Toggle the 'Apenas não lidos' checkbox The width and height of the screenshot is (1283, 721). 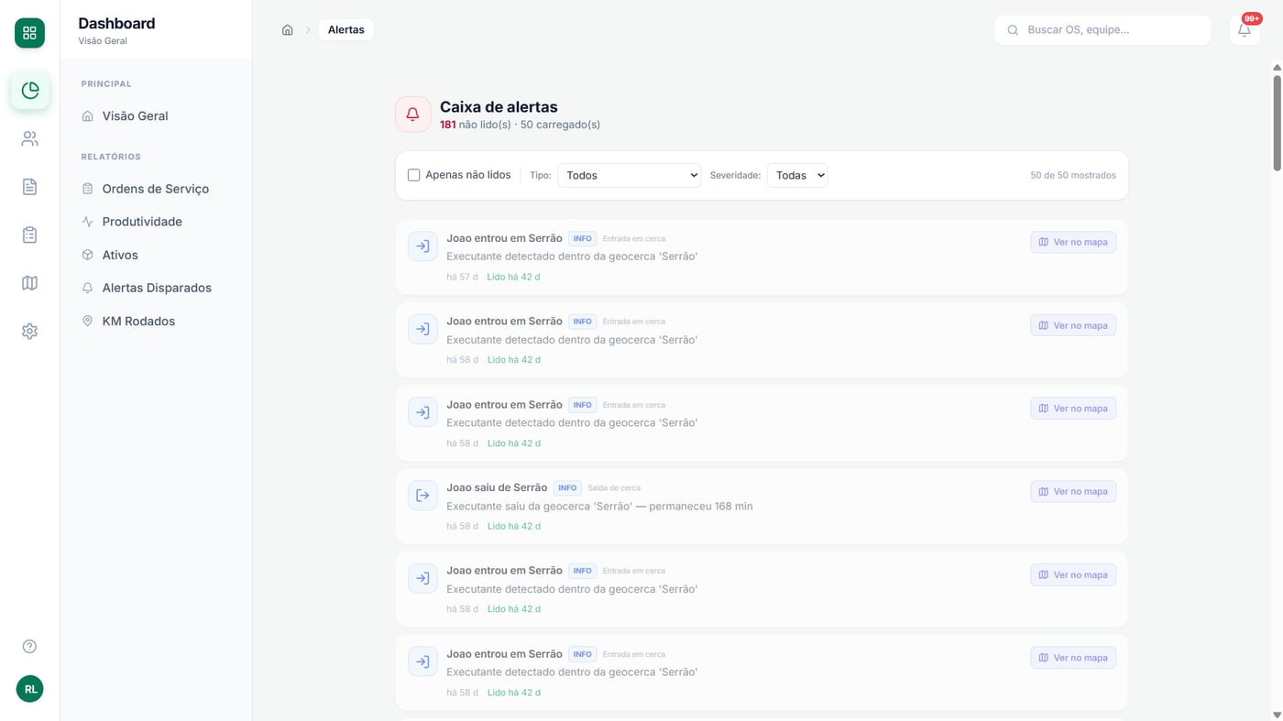point(414,175)
